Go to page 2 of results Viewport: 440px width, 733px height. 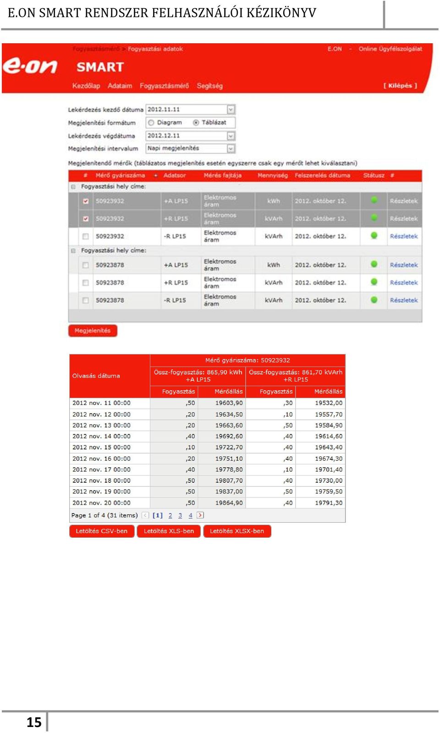click(x=170, y=515)
